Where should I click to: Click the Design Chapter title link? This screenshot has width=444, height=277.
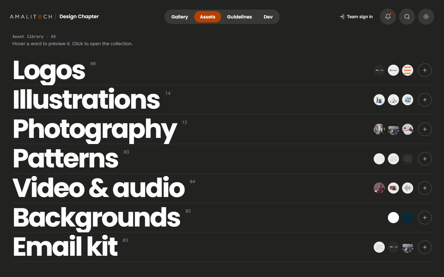point(79,17)
